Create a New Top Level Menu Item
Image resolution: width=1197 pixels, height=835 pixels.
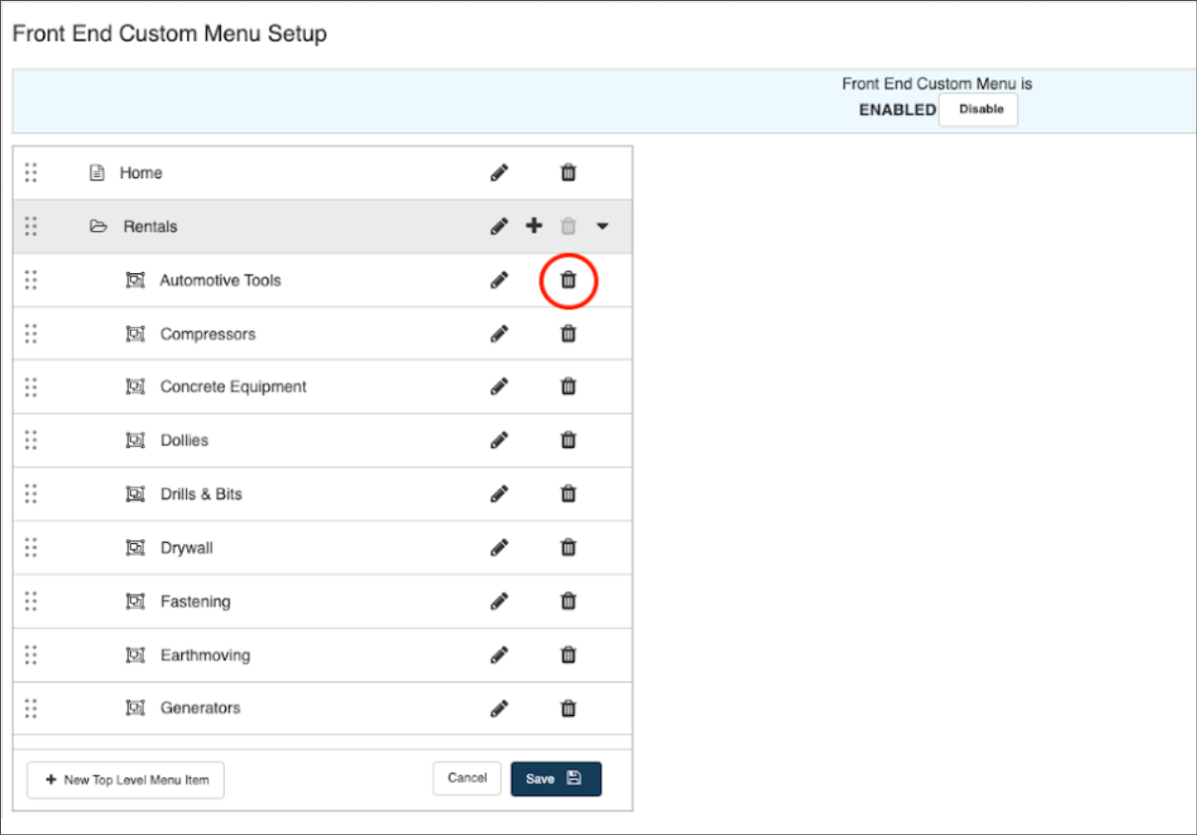pos(126,780)
